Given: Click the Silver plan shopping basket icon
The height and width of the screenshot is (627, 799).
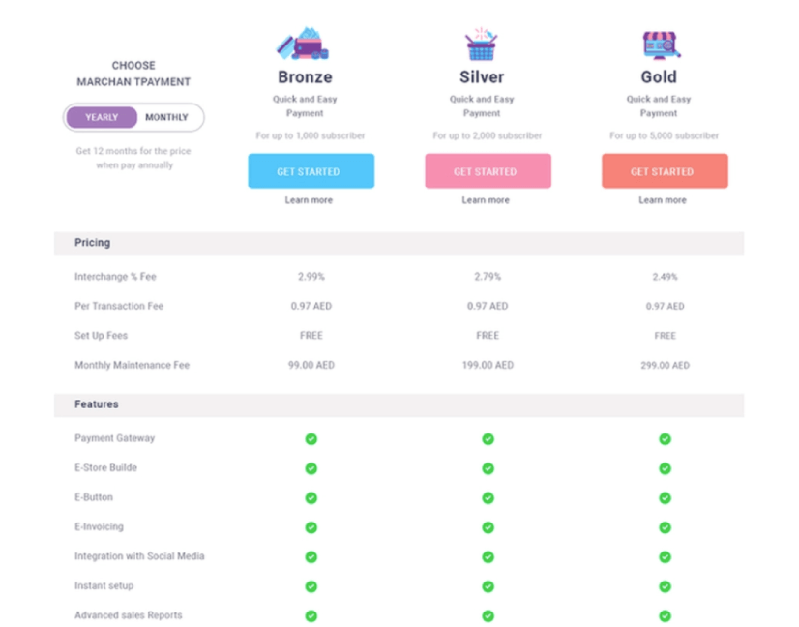Looking at the screenshot, I should point(482,41).
